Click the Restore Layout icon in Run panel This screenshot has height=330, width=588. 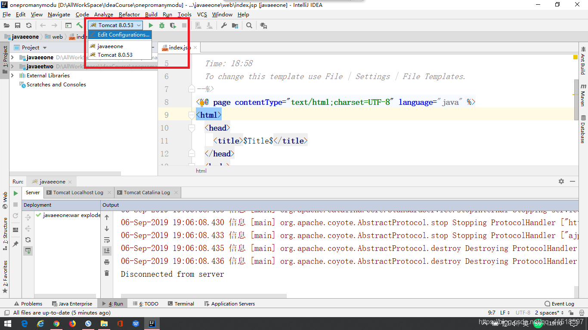pyautogui.click(x=16, y=230)
